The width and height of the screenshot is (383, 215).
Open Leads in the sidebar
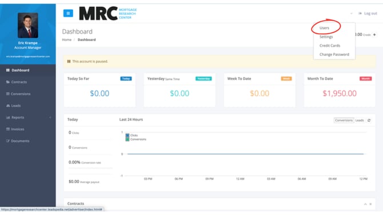point(28,106)
